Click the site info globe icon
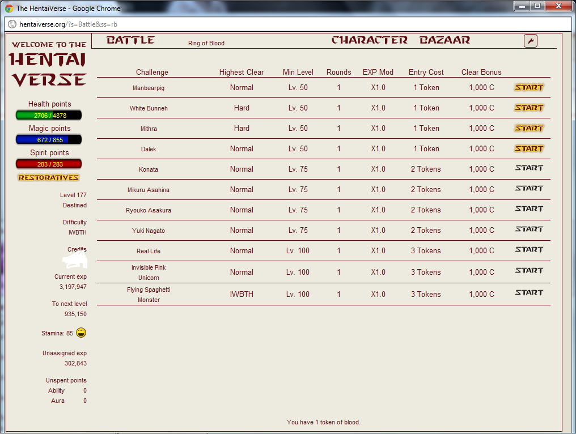 click(12, 24)
